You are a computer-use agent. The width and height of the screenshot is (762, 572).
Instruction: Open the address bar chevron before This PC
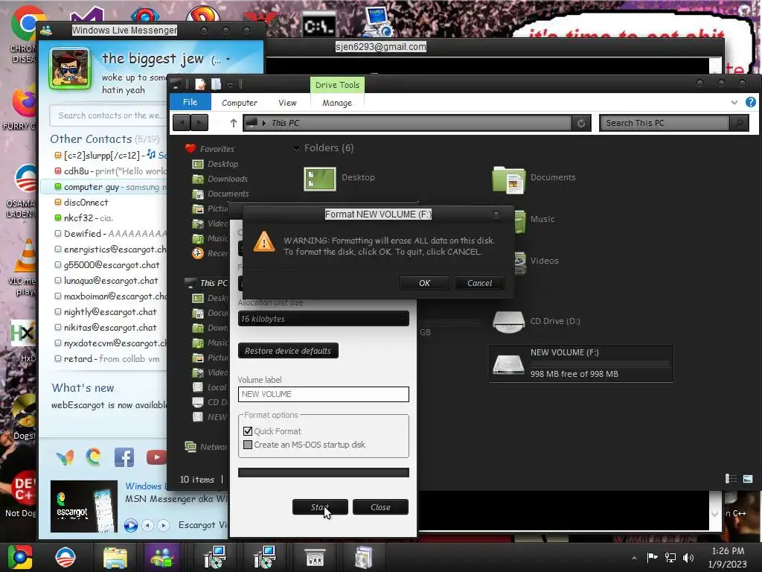coord(264,123)
